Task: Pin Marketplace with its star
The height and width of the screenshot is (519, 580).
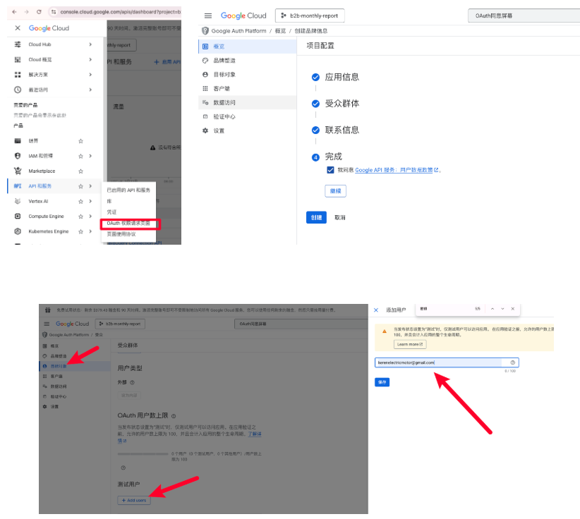Action: click(x=80, y=171)
